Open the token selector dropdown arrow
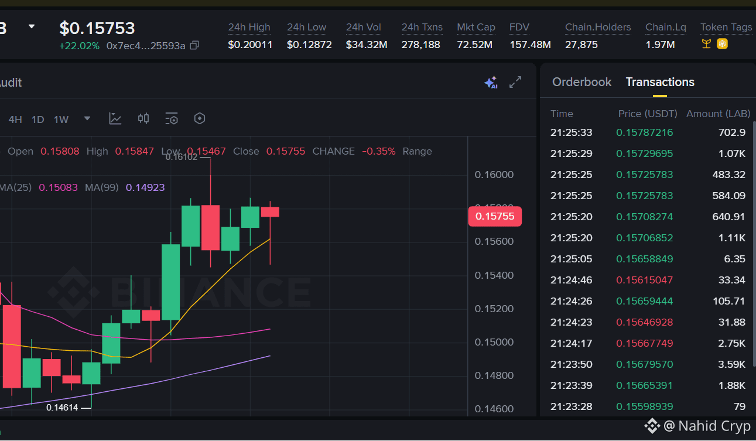Viewport: 756px width, 441px height. click(x=32, y=27)
